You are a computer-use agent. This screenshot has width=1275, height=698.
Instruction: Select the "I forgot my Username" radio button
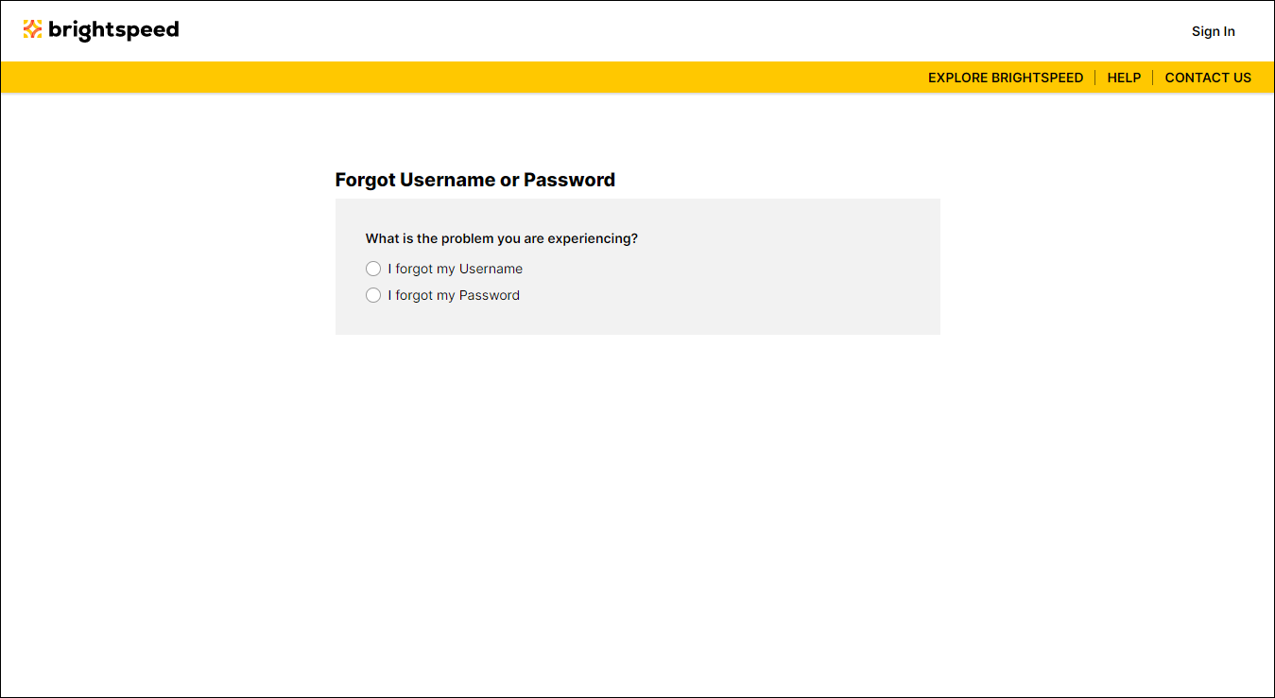click(373, 269)
